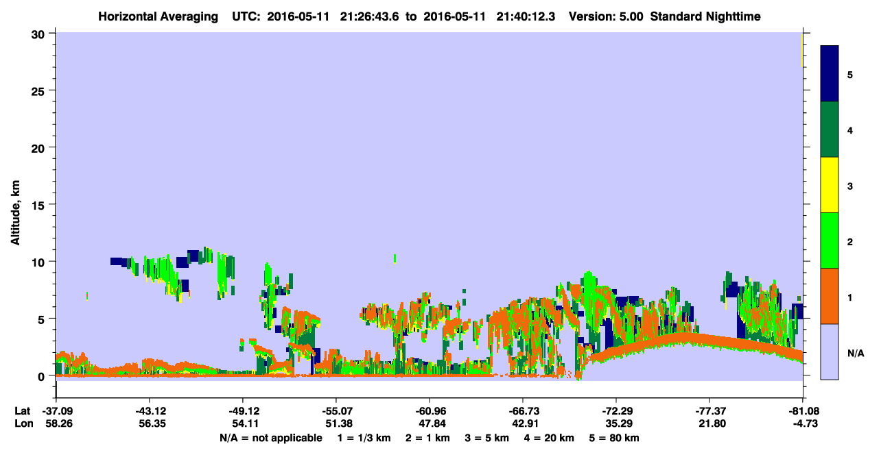The height and width of the screenshot is (457, 892).
Task: Click the altitude tick label '20'
Action: click(40, 147)
